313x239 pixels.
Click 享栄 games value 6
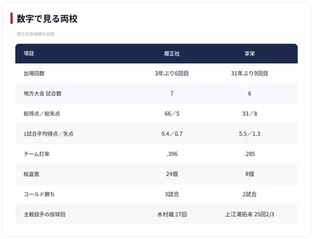coord(250,93)
